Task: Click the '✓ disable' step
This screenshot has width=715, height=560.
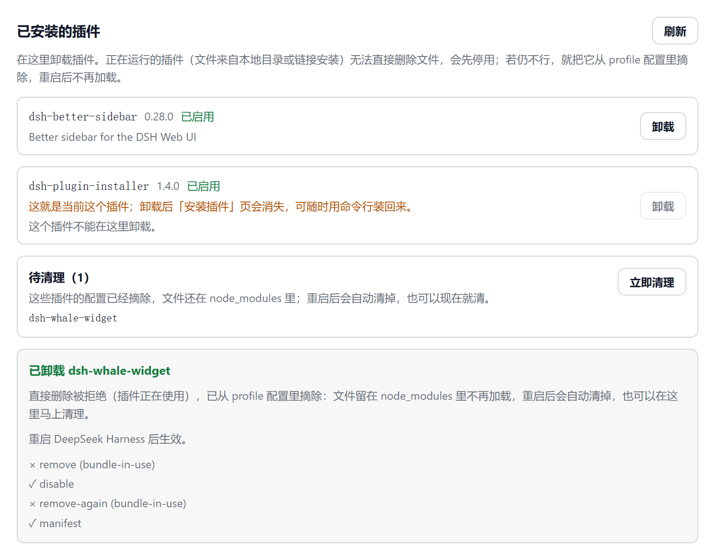Action: coord(51,484)
